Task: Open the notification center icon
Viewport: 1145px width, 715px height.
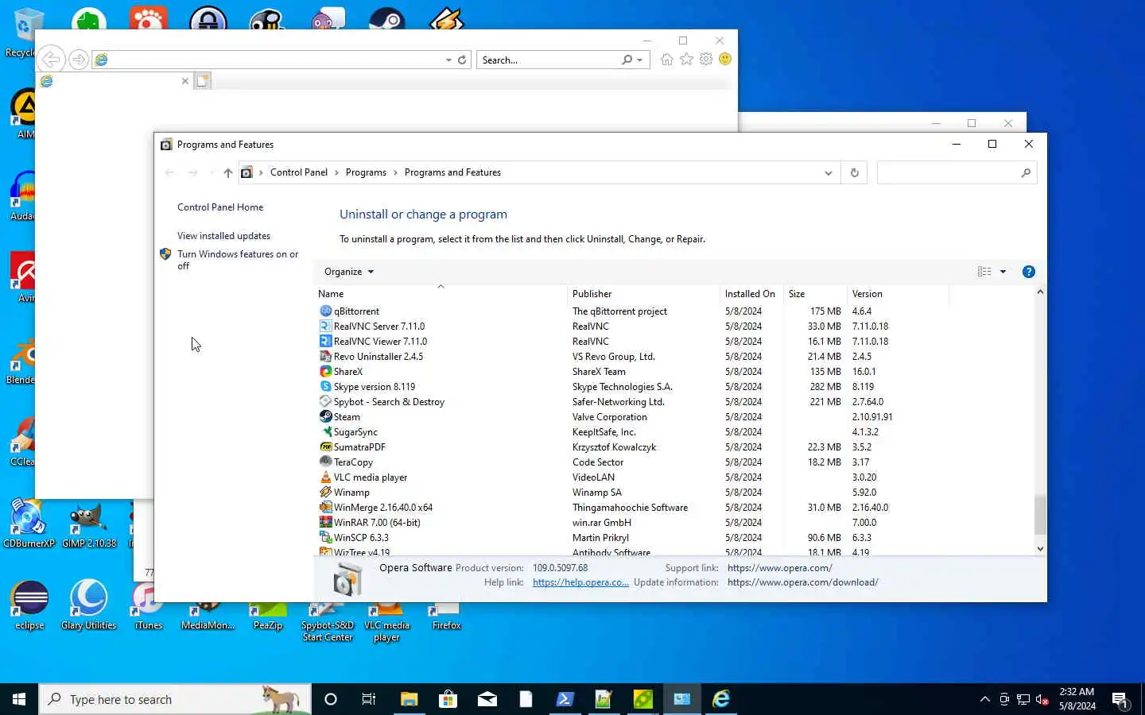Action: [x=1120, y=700]
